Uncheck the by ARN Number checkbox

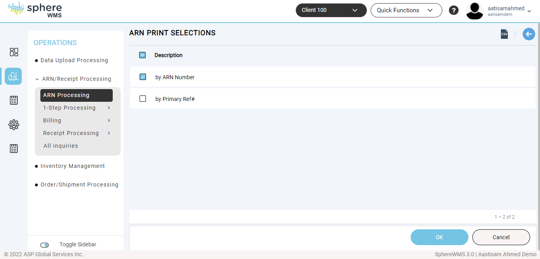point(143,77)
